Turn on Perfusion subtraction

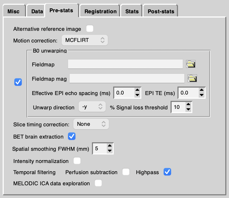[126, 172]
